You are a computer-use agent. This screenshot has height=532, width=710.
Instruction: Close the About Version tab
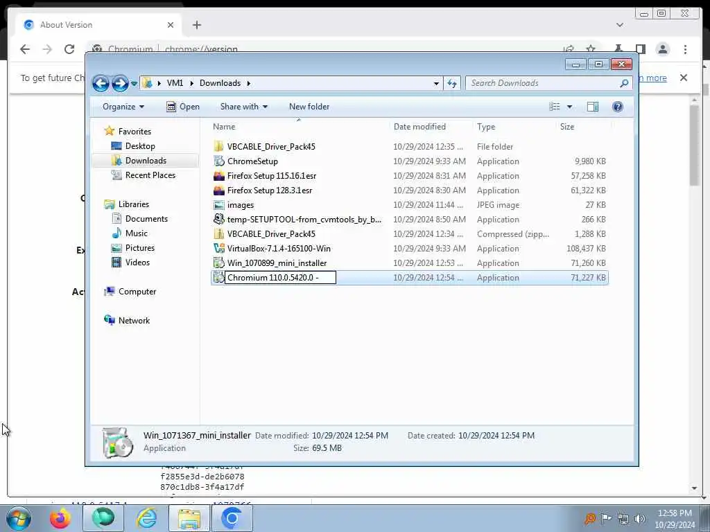pos(171,25)
